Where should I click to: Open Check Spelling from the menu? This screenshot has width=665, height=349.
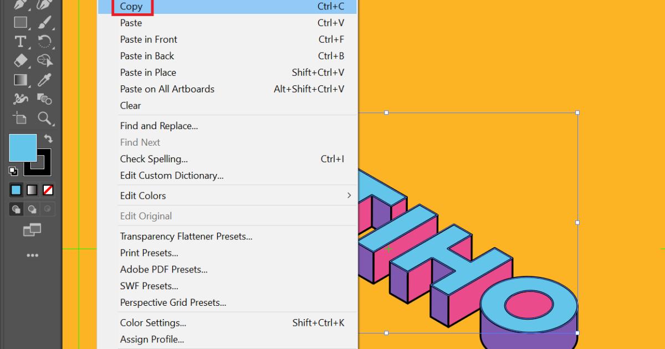point(228,159)
